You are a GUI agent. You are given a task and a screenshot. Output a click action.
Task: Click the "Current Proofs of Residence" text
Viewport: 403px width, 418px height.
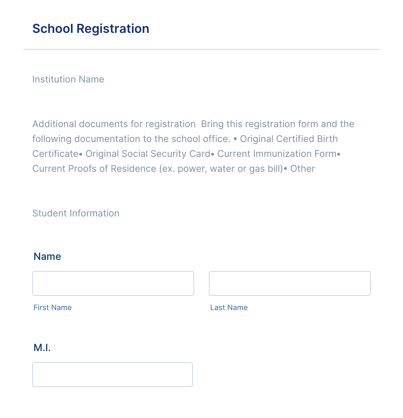(94, 169)
